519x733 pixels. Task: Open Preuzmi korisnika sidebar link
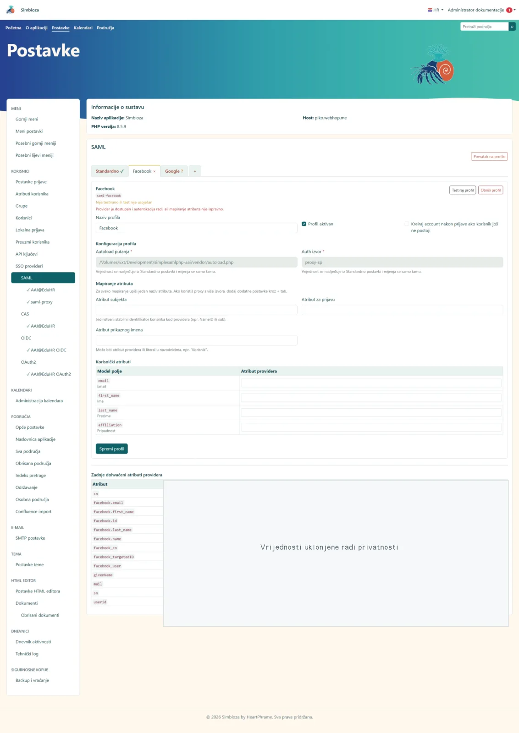pos(33,242)
